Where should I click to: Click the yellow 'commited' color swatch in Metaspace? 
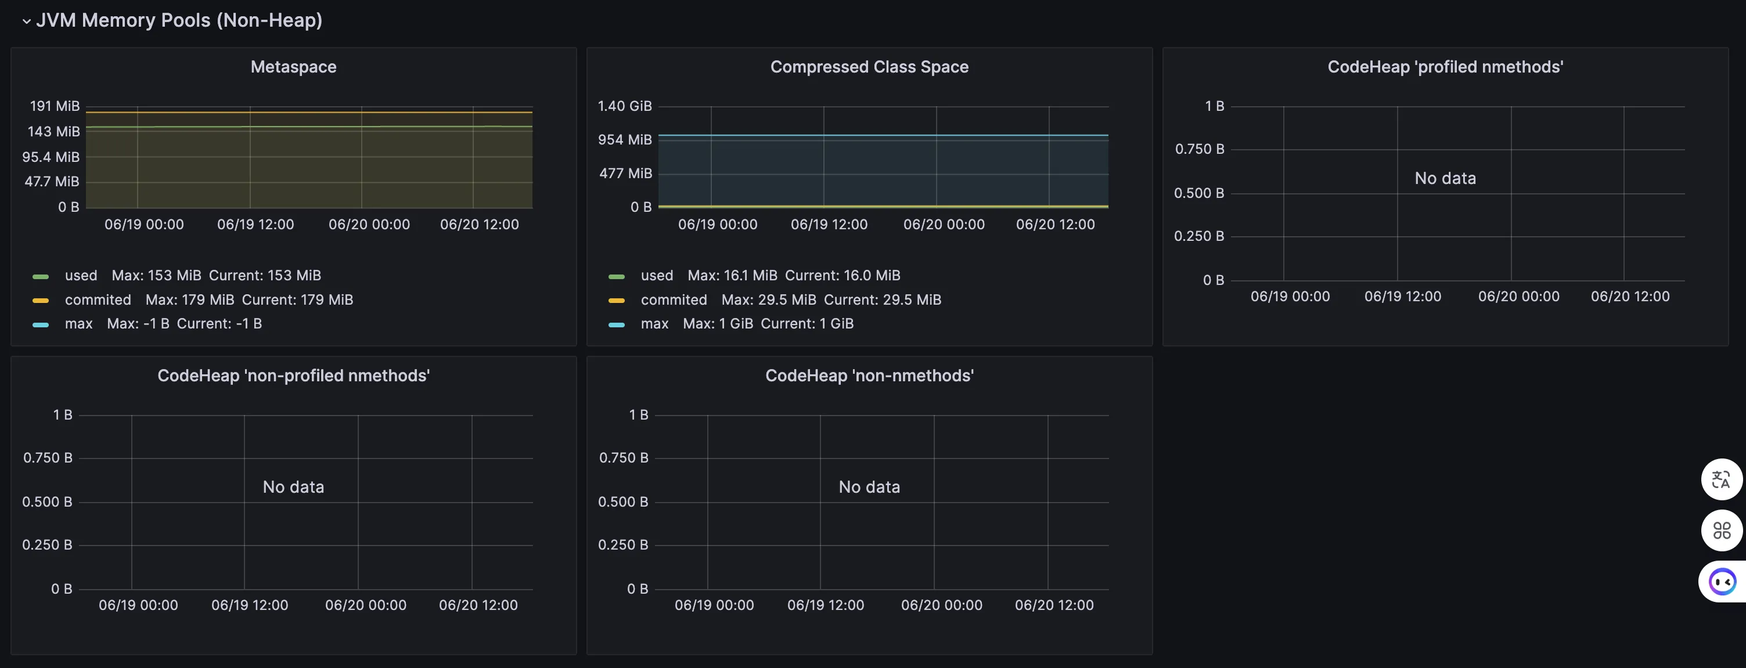click(41, 300)
